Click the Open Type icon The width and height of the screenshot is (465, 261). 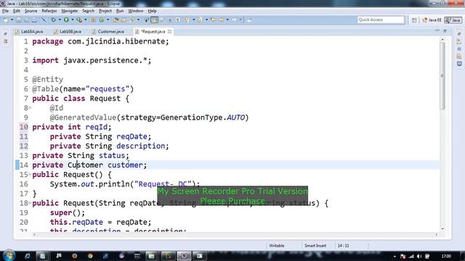click(116, 20)
